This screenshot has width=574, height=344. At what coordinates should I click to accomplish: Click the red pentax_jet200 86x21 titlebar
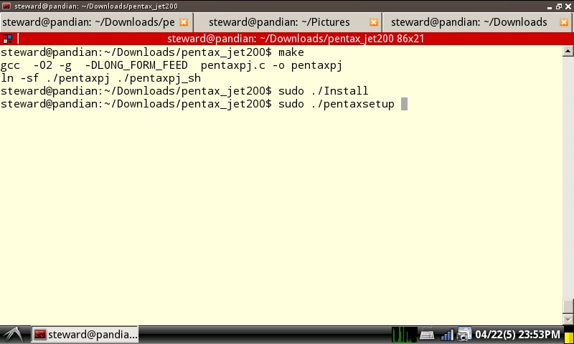point(295,39)
